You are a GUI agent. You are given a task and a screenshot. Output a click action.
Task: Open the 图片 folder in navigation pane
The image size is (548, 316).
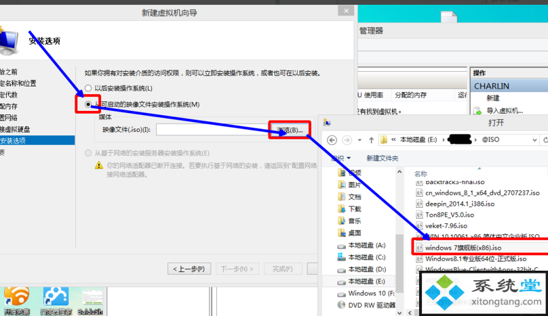click(350, 185)
